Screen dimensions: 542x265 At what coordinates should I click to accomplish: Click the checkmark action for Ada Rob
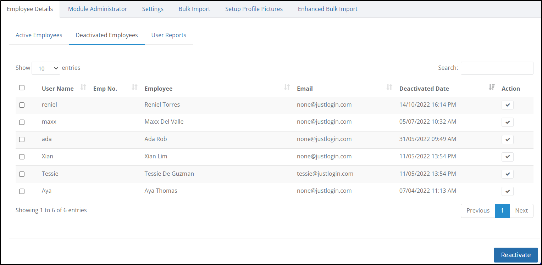tap(507, 140)
